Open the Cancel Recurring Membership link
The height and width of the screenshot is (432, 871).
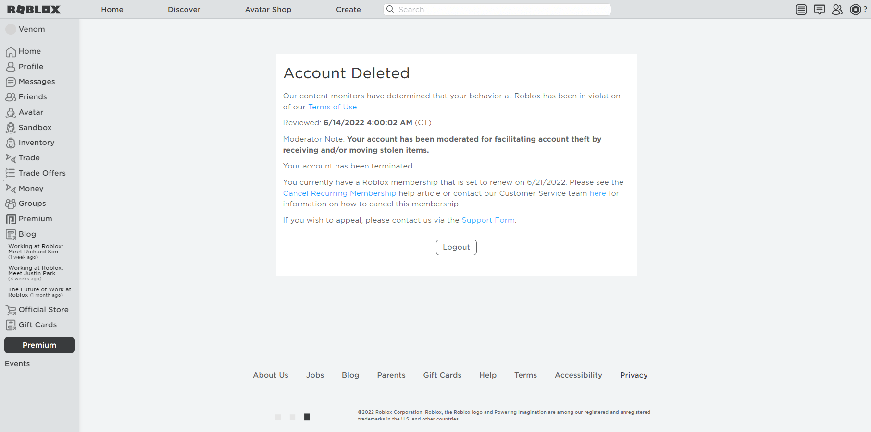339,193
